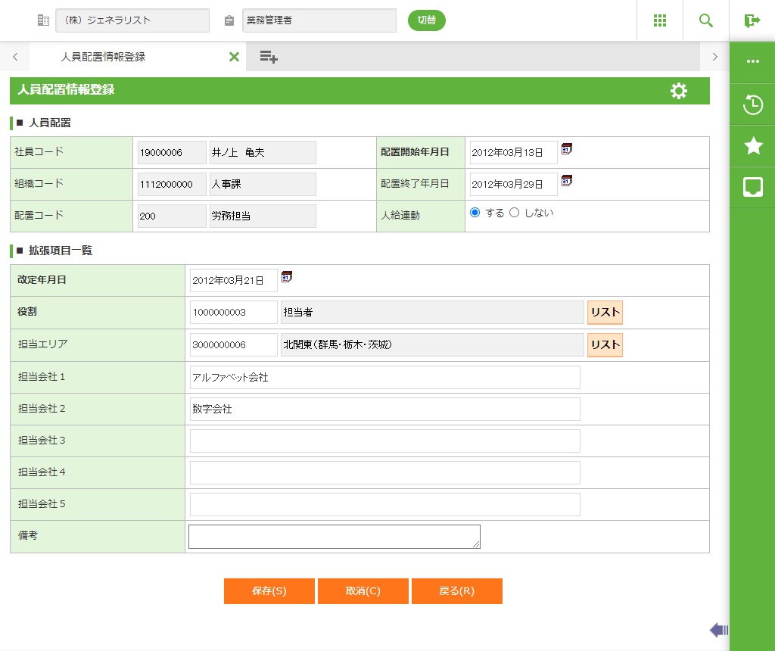Open the リスト lookup for 担当エリア
775x651 pixels.
click(x=605, y=345)
